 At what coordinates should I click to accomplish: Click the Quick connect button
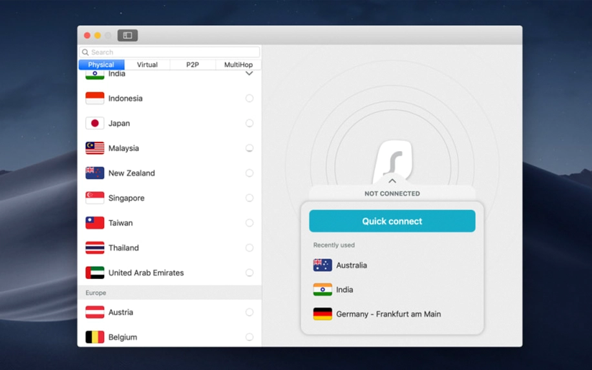point(392,221)
